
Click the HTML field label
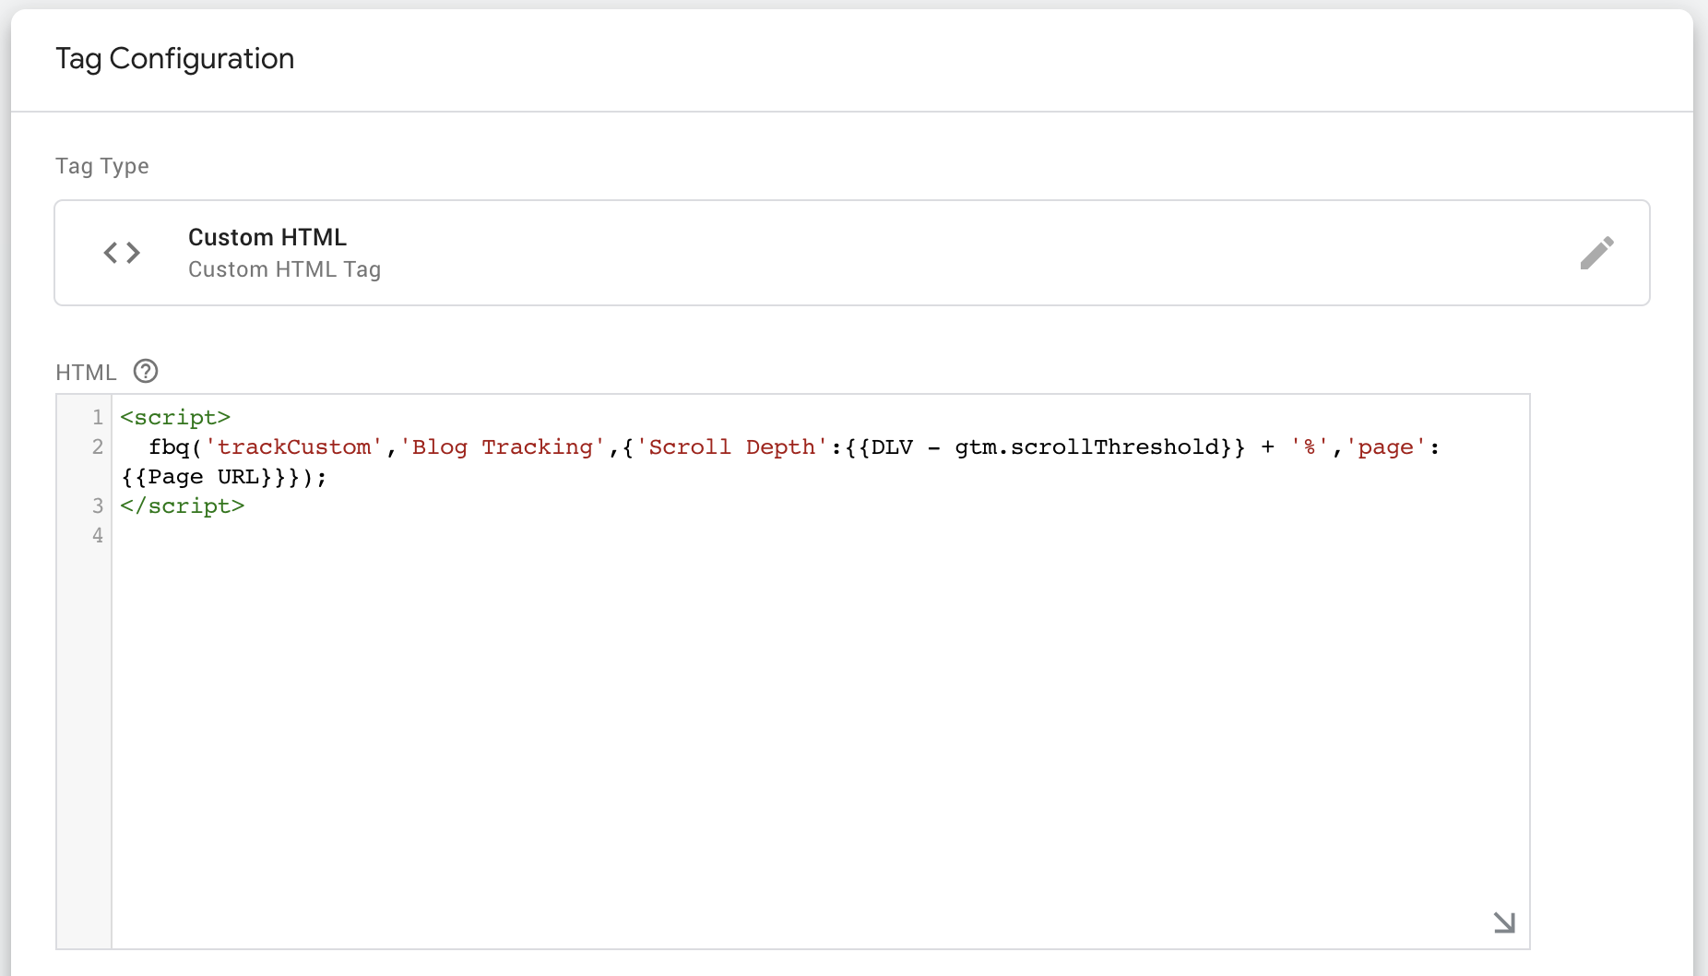(x=86, y=372)
